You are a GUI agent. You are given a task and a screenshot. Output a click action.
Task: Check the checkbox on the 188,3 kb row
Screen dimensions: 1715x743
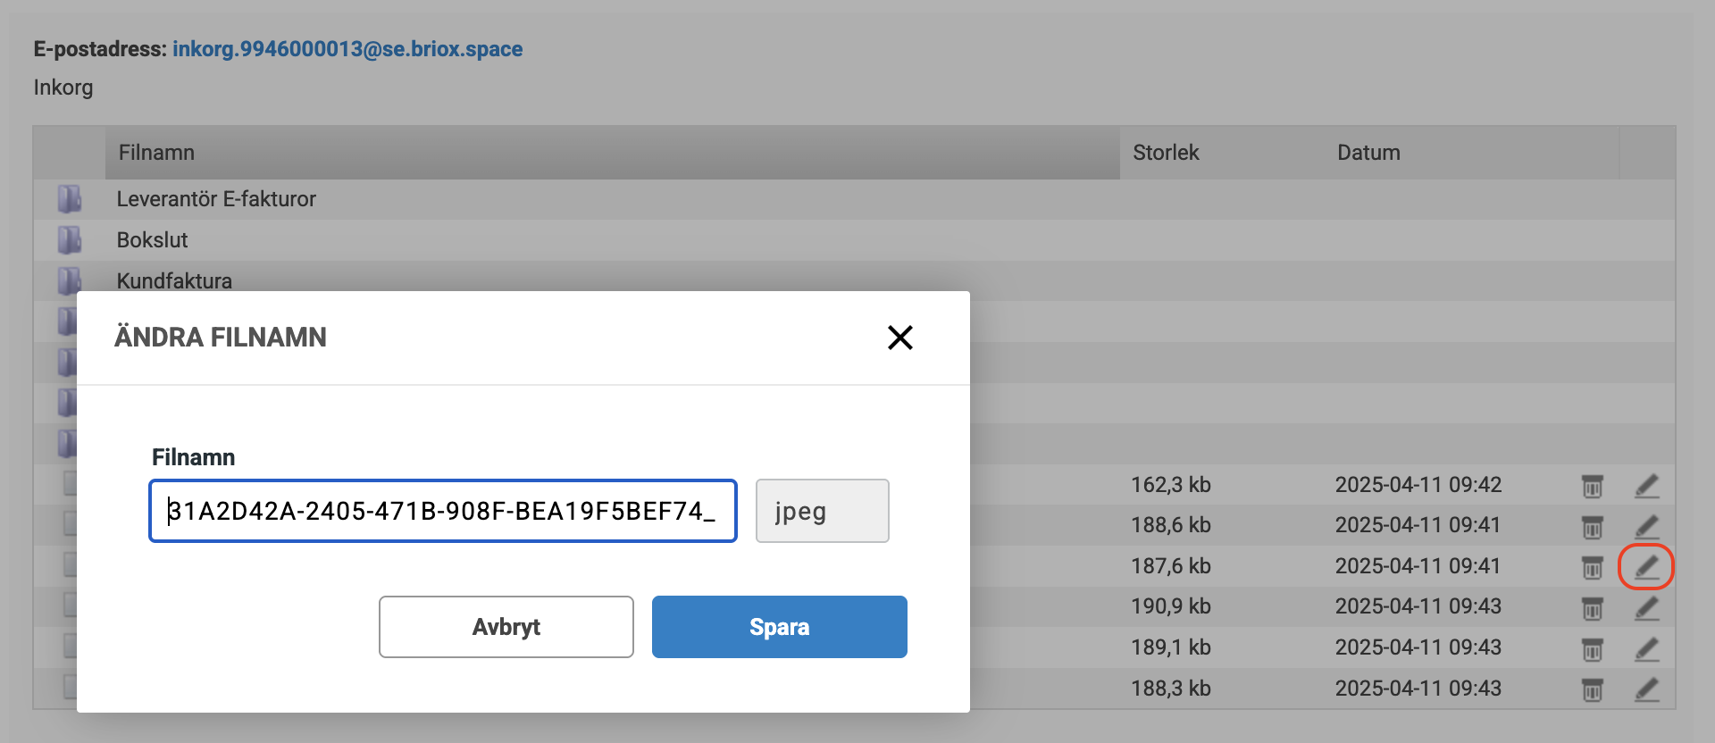[x=70, y=688]
